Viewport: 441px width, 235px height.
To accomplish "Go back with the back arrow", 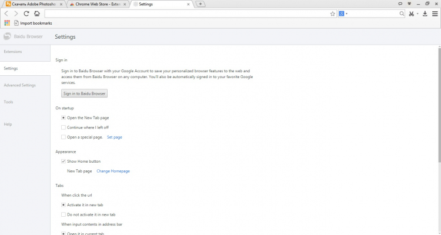I will 6,14.
